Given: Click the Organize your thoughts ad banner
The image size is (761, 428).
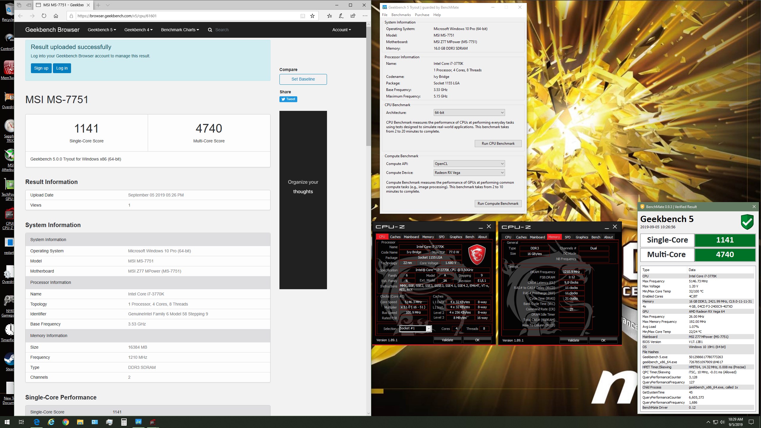Looking at the screenshot, I should point(303,200).
